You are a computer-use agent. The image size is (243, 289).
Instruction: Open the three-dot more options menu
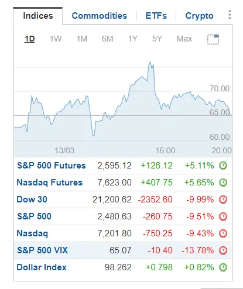[230, 15]
